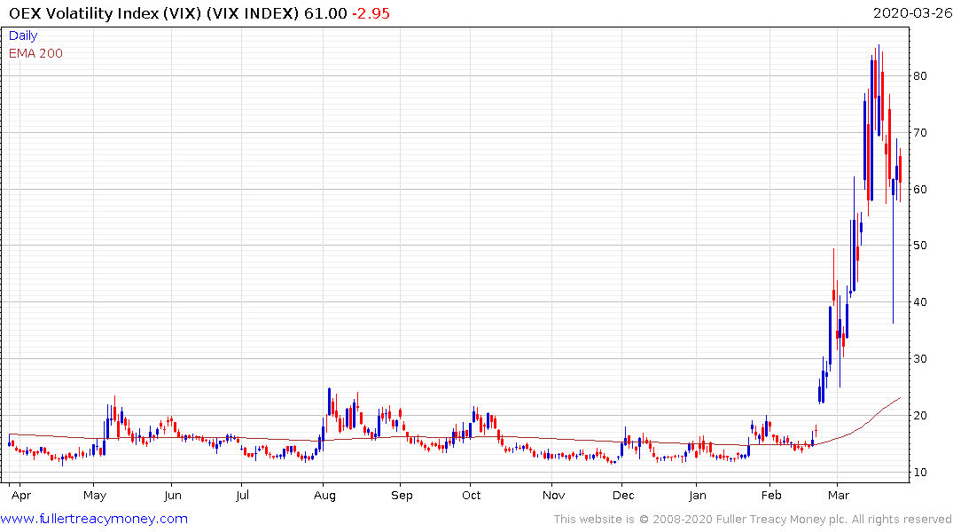Select the Fuller Treacy Money copyright notice
The image size is (953, 532).
point(753,520)
